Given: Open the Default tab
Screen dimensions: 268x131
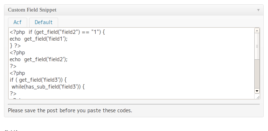Looking at the screenshot, I should [x=44, y=22].
